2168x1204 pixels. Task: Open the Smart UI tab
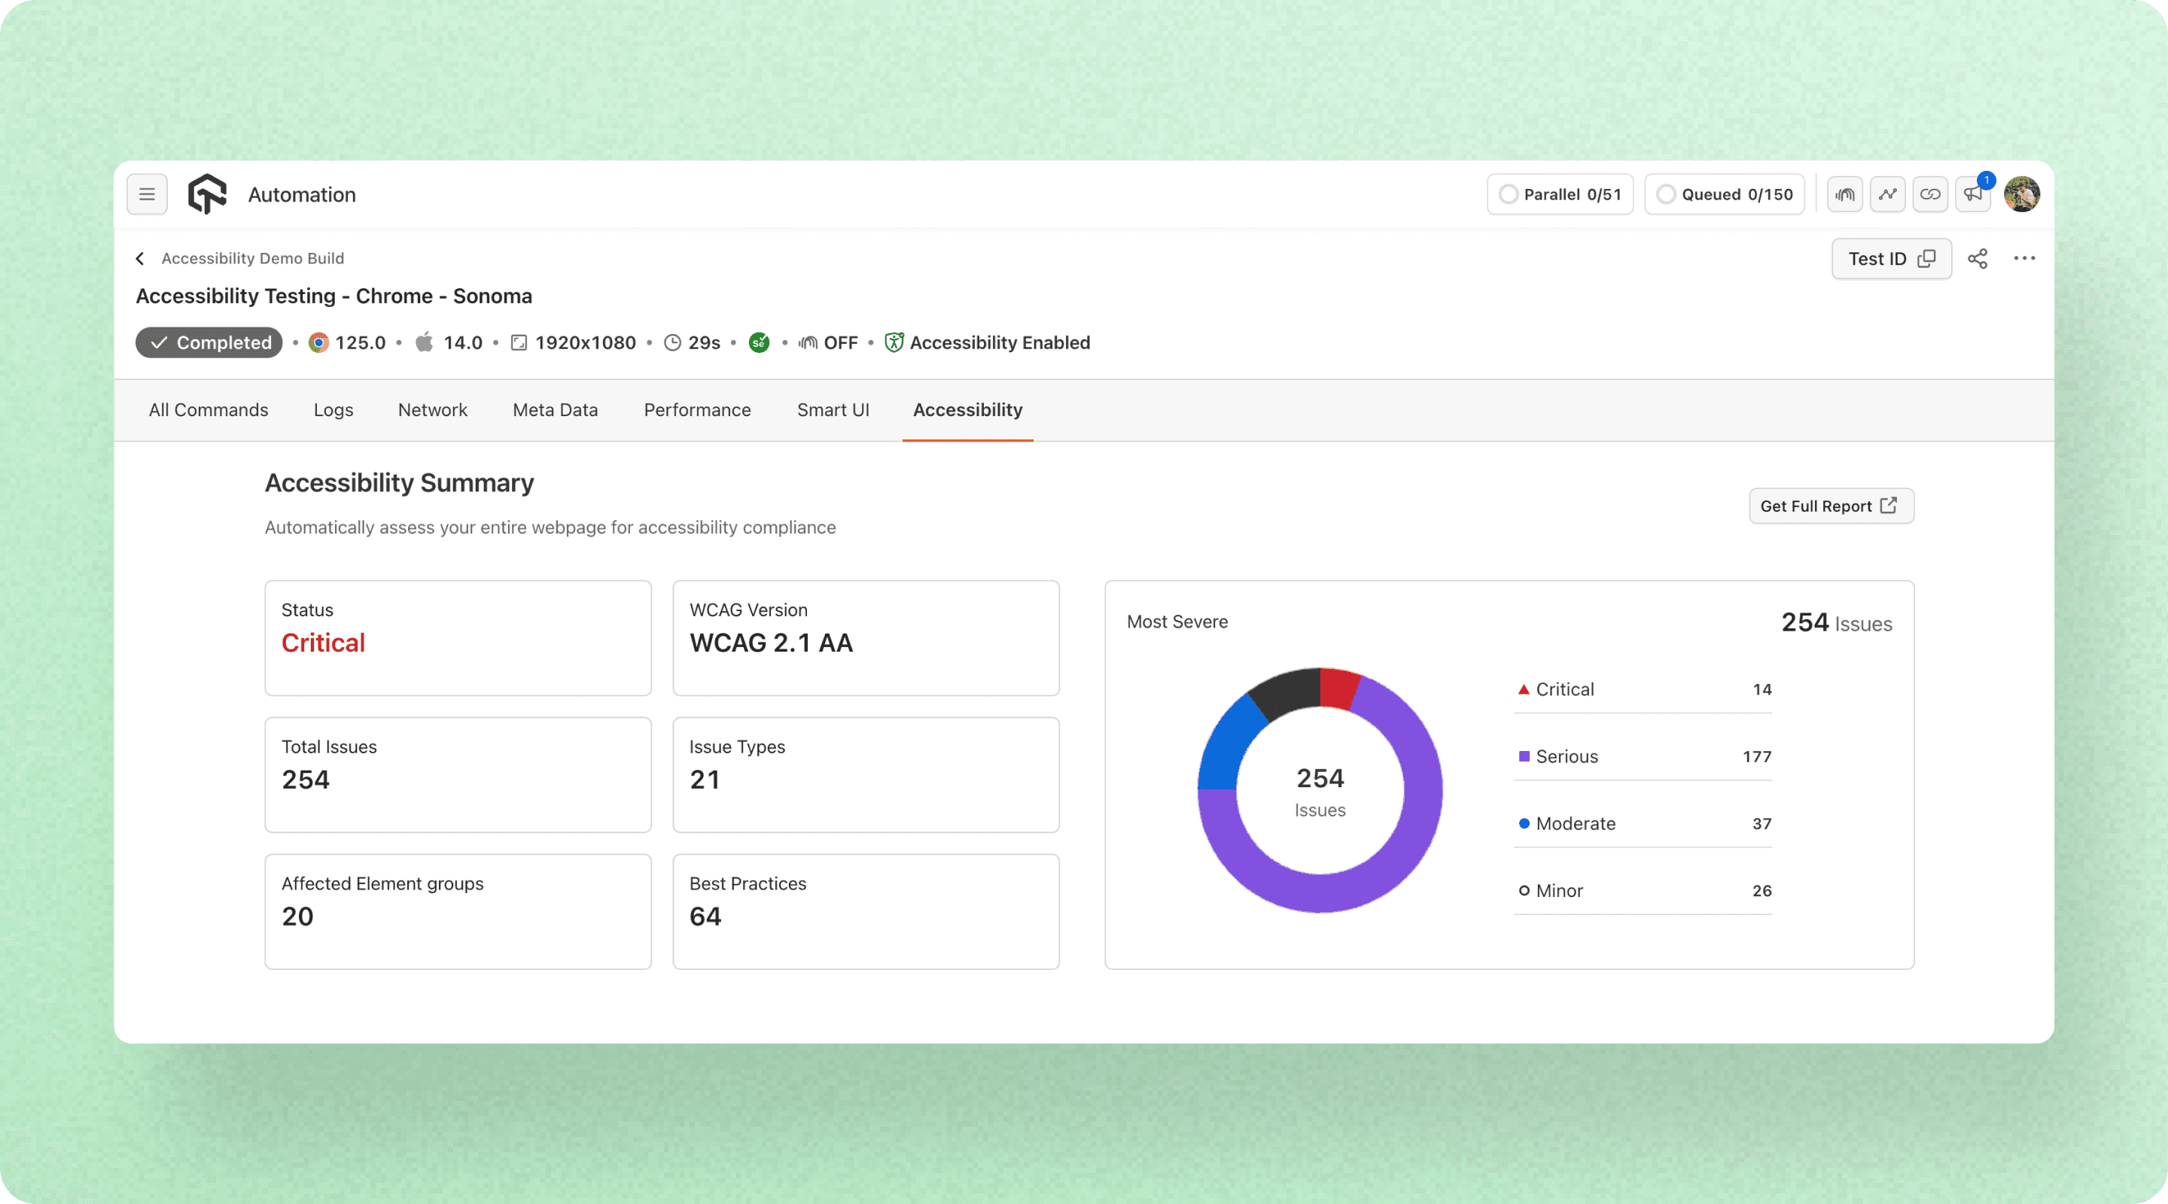click(833, 410)
